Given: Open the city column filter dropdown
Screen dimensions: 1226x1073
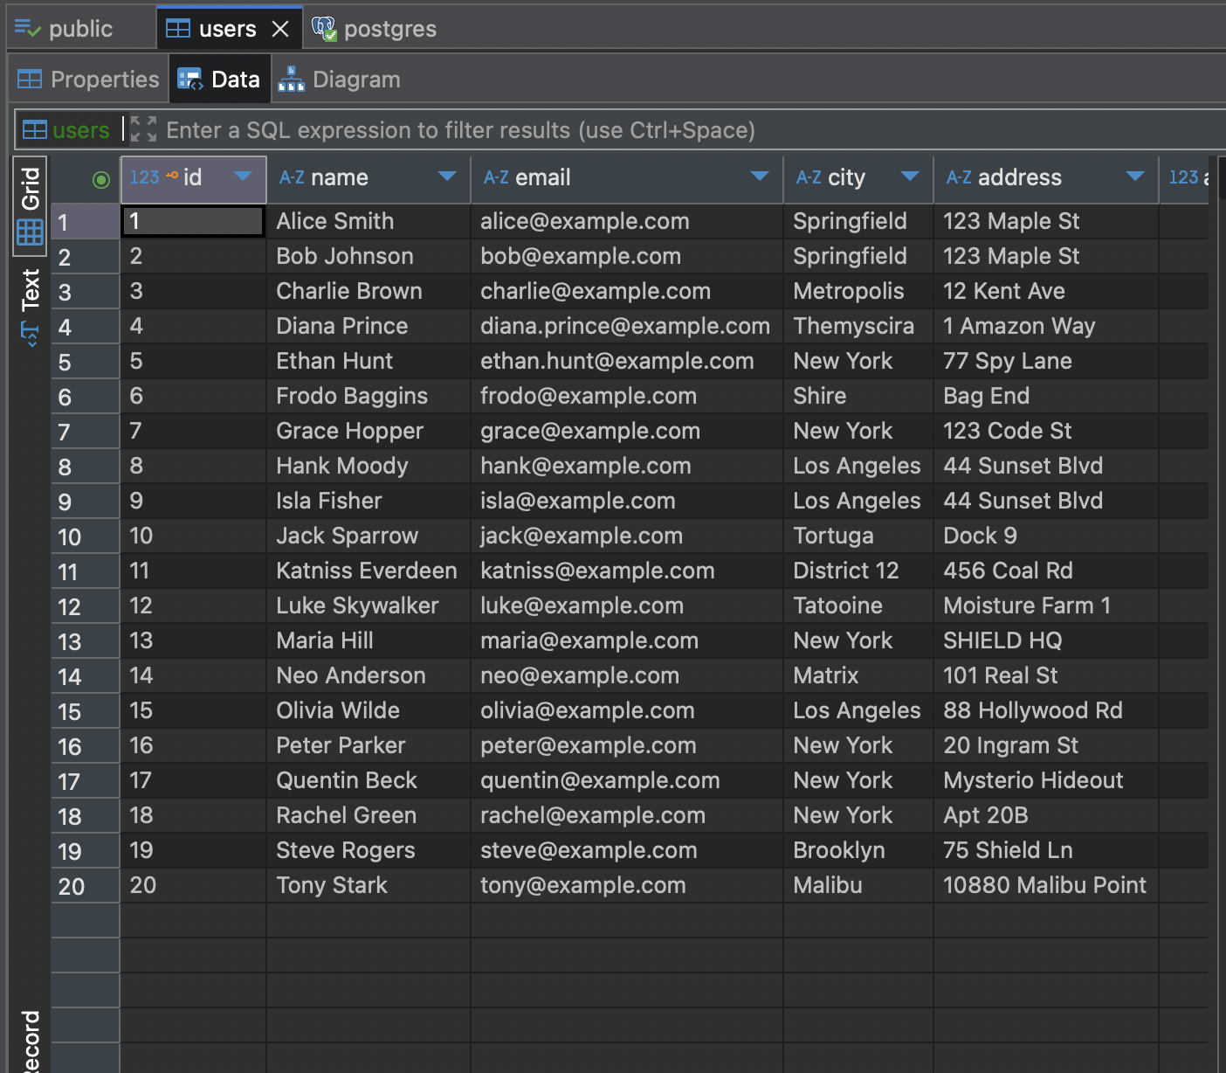Looking at the screenshot, I should pos(910,177).
